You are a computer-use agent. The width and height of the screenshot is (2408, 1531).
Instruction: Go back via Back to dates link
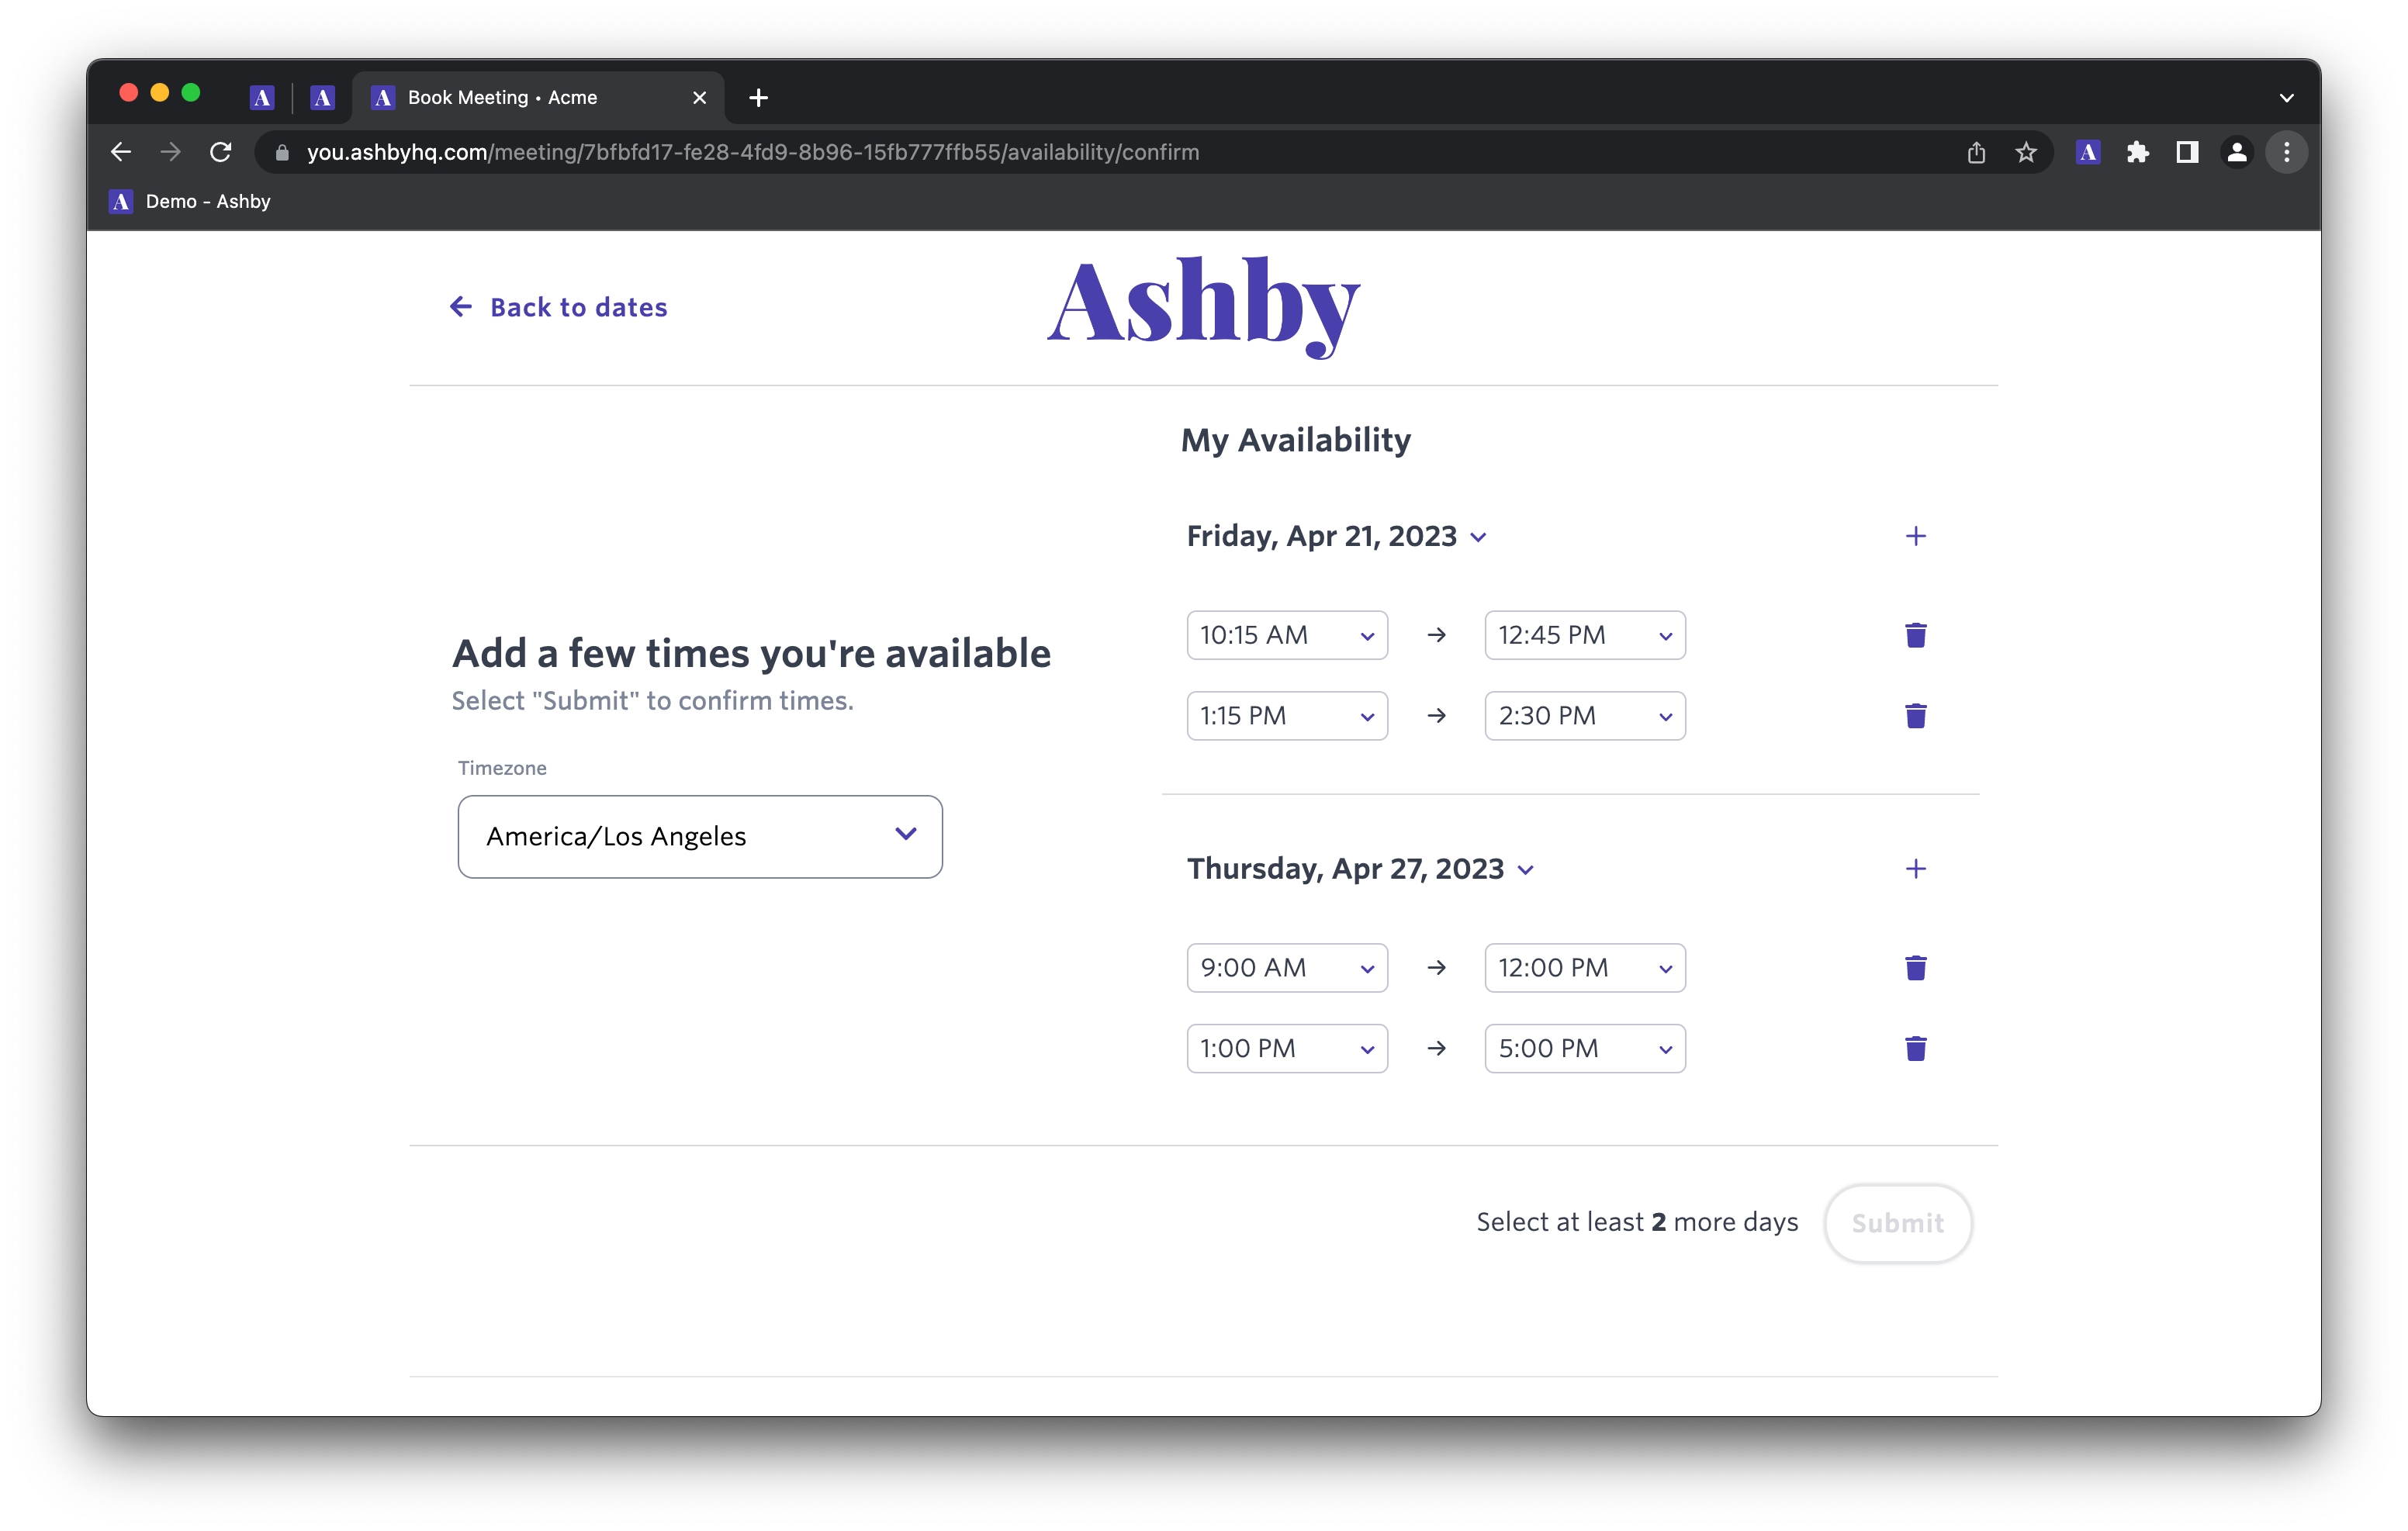point(559,307)
